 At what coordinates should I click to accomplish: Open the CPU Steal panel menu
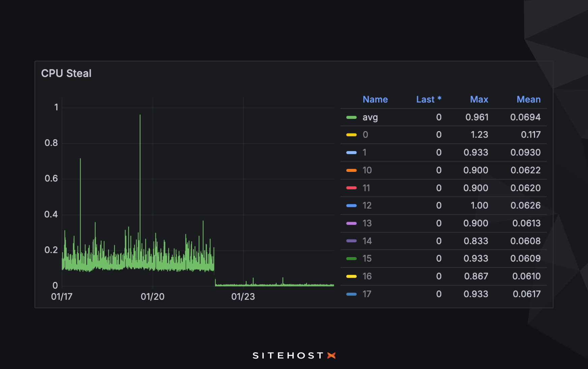[66, 73]
